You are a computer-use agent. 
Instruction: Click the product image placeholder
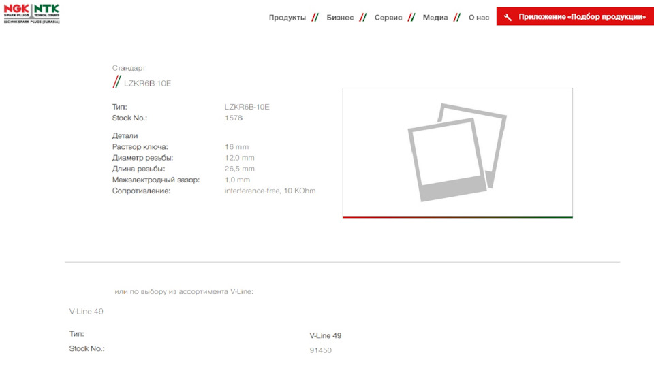458,153
